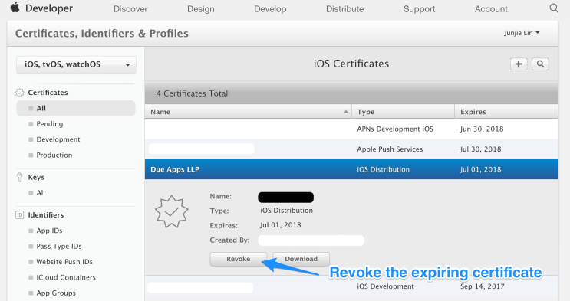The height and width of the screenshot is (301, 570).
Task: Select the Apple Push Services certificate row
Action: 351,149
